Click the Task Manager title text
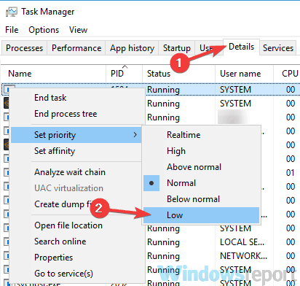The width and height of the screenshot is (300, 286). (x=48, y=12)
